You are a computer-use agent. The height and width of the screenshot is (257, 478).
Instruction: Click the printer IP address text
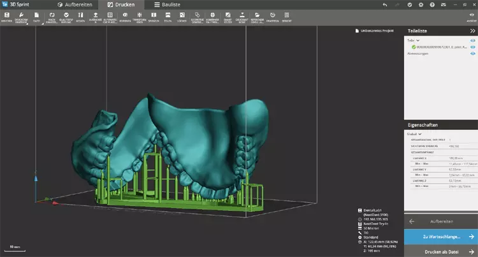375,219
